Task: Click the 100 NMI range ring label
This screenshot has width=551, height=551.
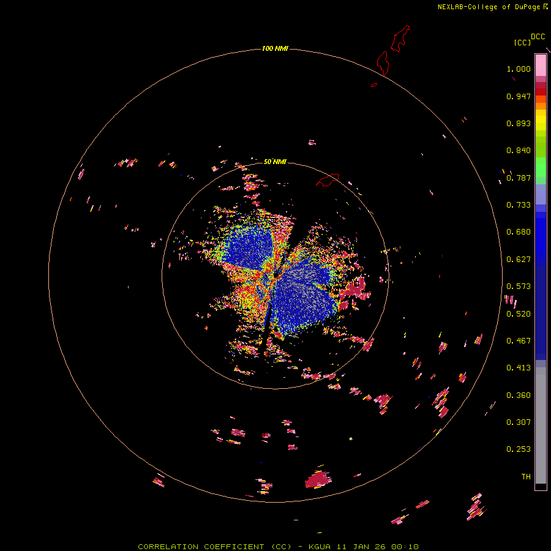Action: [275, 48]
